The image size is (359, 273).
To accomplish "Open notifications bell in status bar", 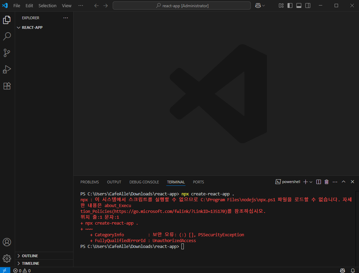I will point(353,271).
